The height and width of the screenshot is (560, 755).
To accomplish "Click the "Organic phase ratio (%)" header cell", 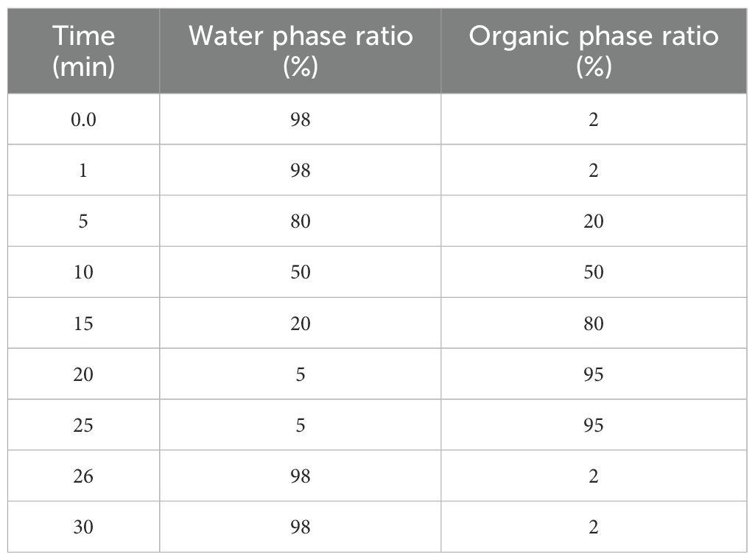I will click(x=593, y=52).
